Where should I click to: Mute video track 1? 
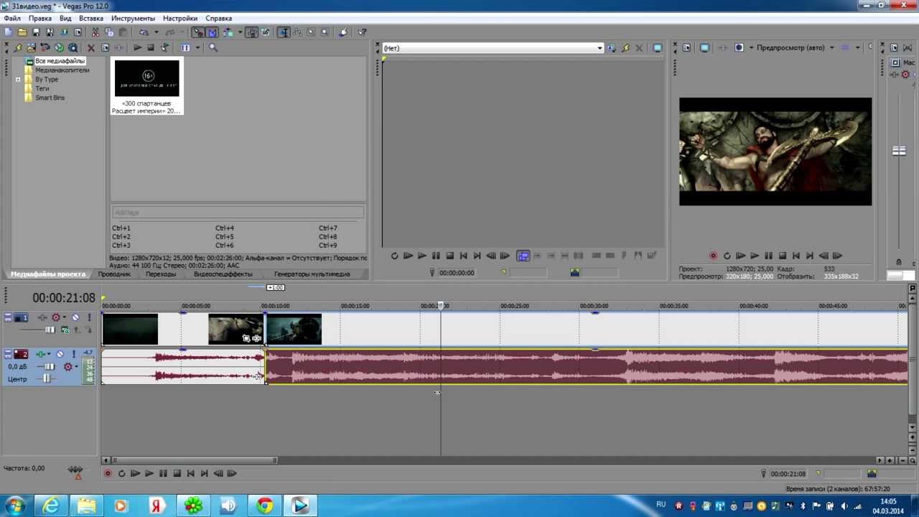(x=75, y=317)
